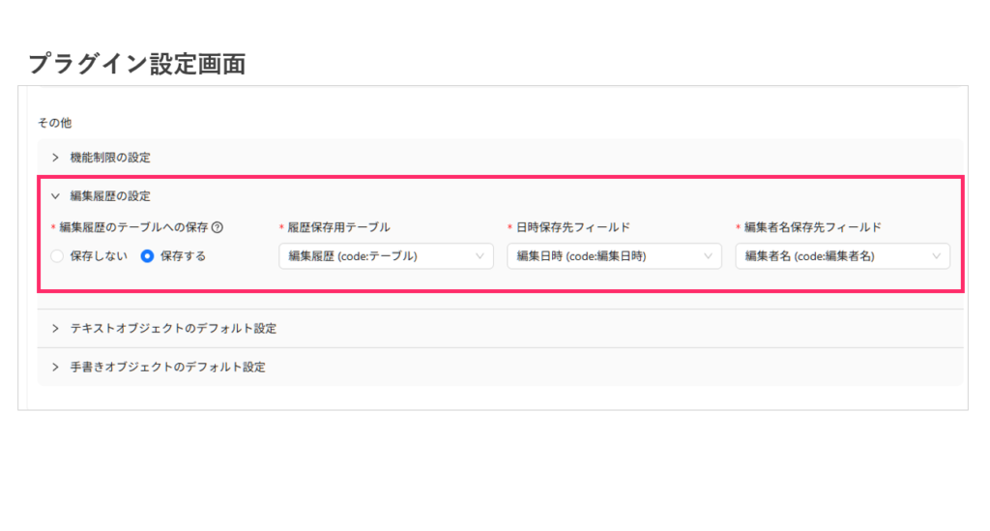Viewport: 990px width, 531px height.
Task: Click the chevron icon next to 機能制限の設定
Action: (56, 157)
